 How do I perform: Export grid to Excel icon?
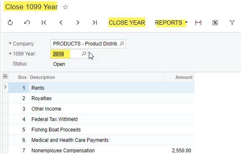pyautogui.click(x=215, y=23)
